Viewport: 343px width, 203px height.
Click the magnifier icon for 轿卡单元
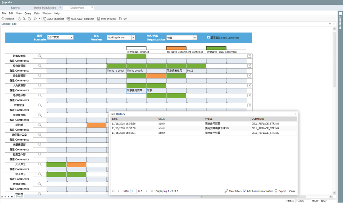[x=40, y=174]
